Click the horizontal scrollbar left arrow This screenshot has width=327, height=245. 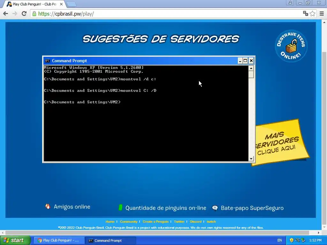click(x=2, y=233)
